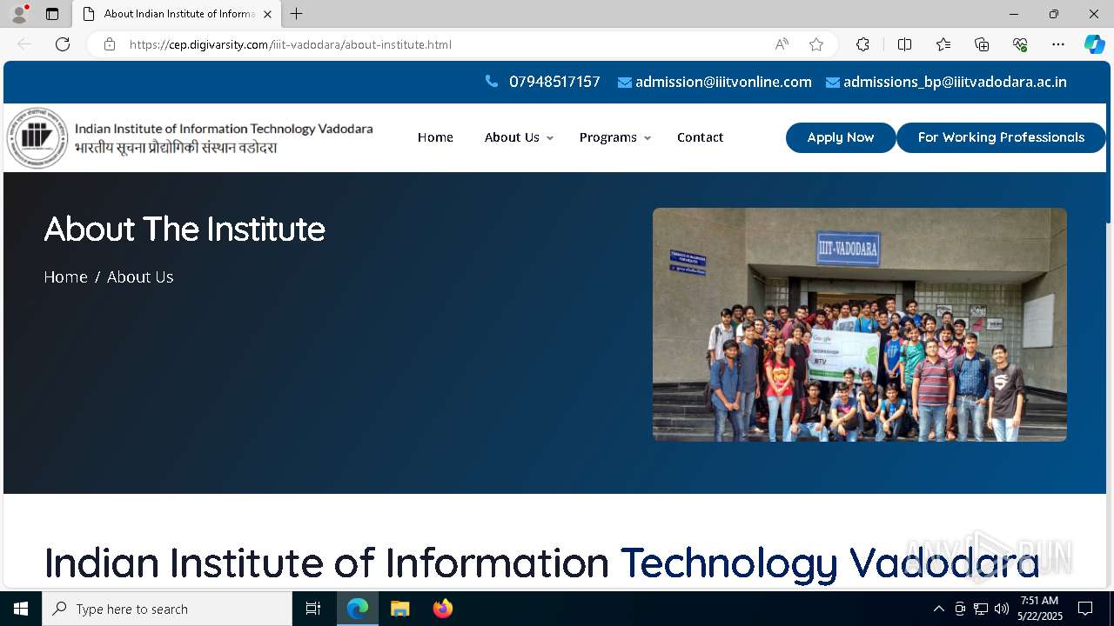The width and height of the screenshot is (1114, 626).
Task: Expand the About Us dropdown
Action: (519, 137)
